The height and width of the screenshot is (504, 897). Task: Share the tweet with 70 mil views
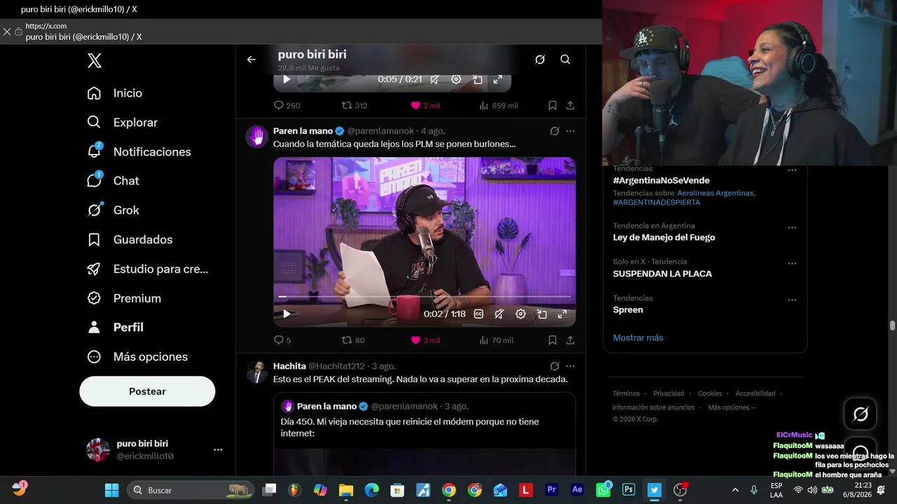pyautogui.click(x=570, y=340)
